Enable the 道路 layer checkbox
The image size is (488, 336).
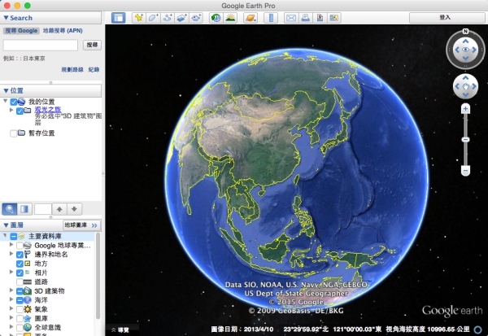pos(20,281)
